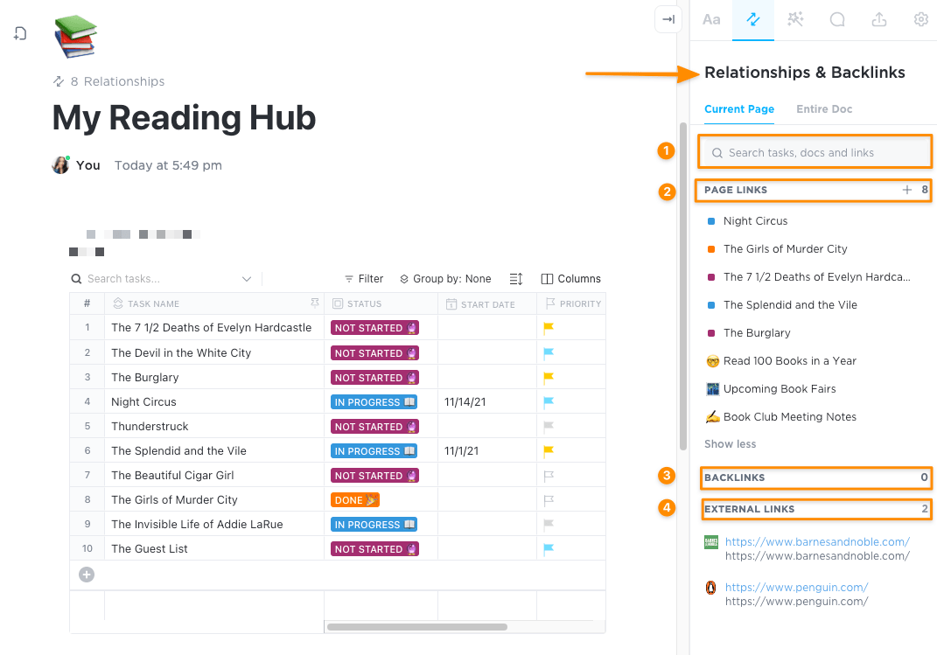The image size is (937, 655).
Task: Click the add task plus circle
Action: [87, 575]
